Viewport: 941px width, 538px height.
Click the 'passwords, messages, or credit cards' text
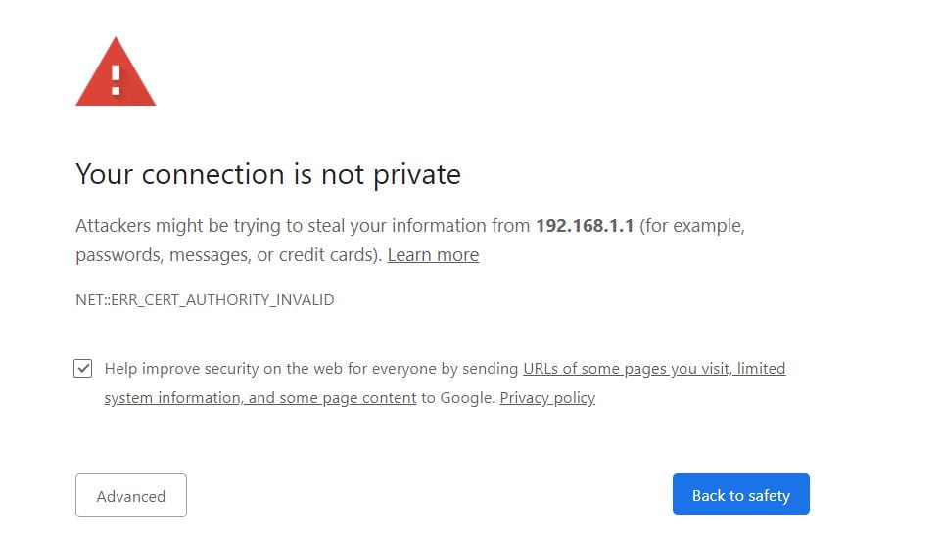[x=227, y=255]
